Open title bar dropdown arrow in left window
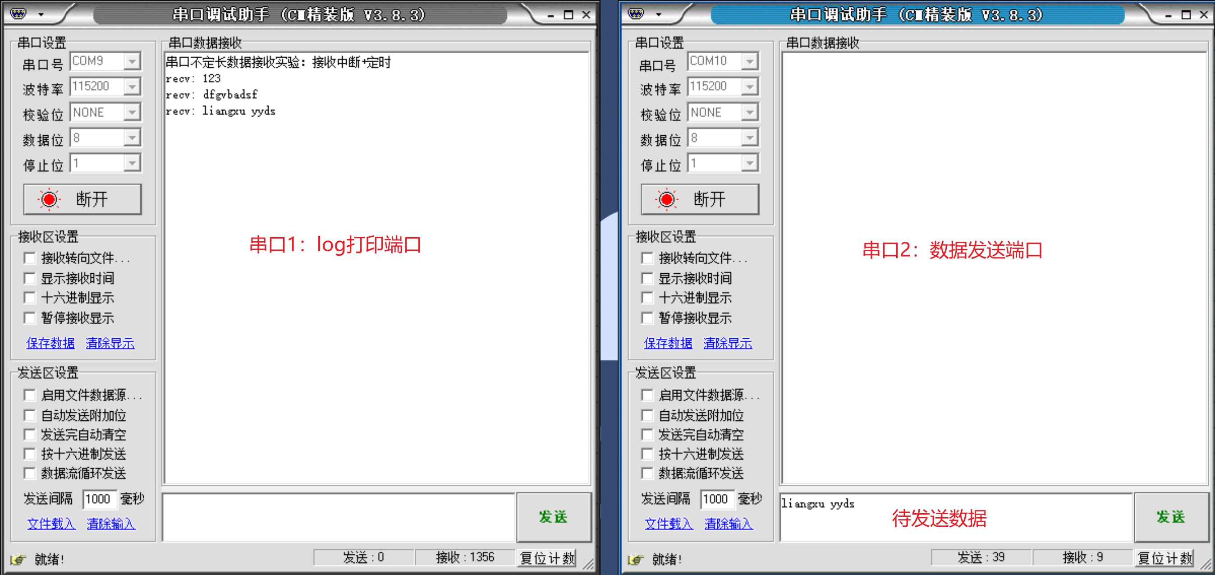The height and width of the screenshot is (575, 1215). pos(41,14)
